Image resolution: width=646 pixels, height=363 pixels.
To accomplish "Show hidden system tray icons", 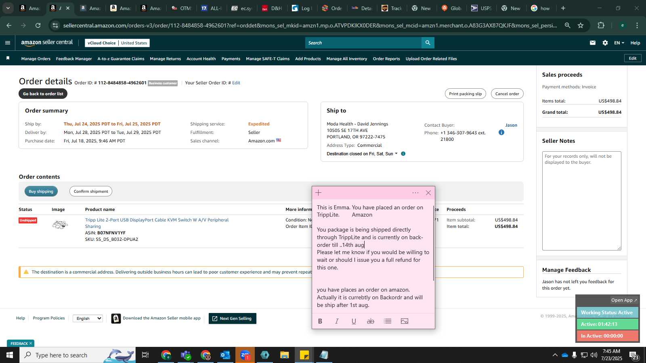I will tap(555, 355).
